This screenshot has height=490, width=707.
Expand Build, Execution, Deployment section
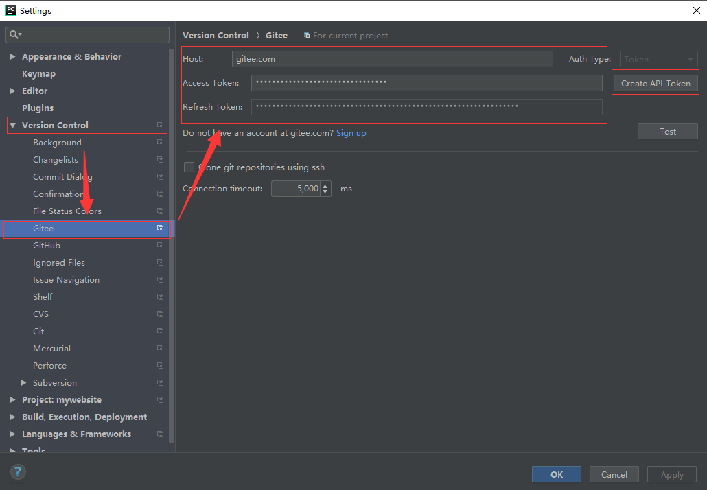pyautogui.click(x=12, y=417)
